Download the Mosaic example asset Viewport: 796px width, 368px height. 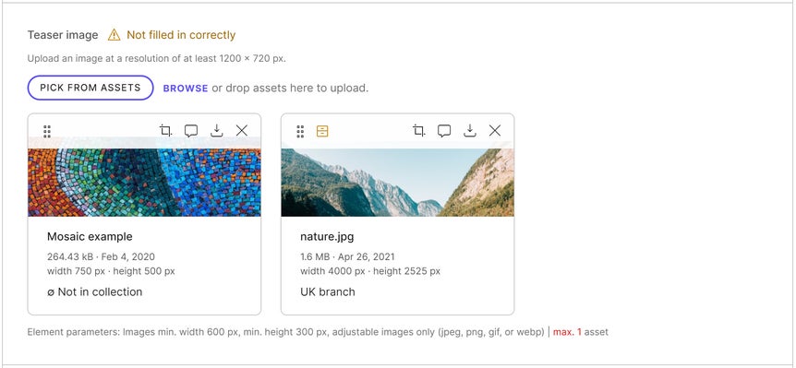pos(217,131)
